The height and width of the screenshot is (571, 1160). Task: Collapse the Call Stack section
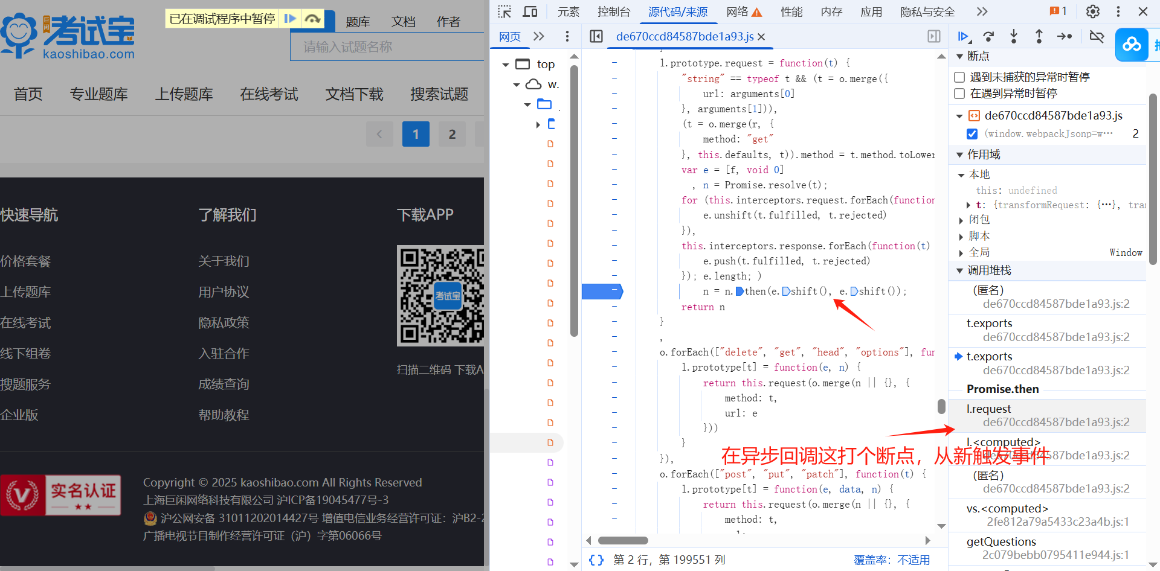[x=959, y=270]
